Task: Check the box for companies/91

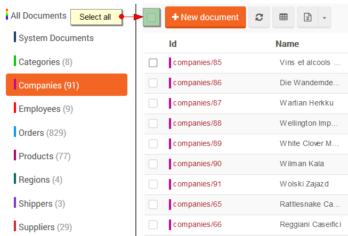Action: [153, 184]
